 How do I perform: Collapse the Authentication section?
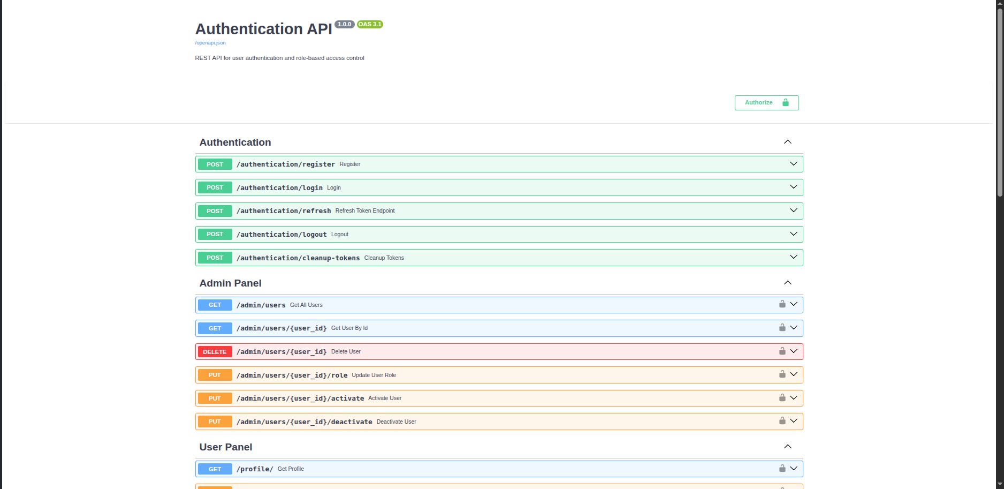pyautogui.click(x=787, y=142)
